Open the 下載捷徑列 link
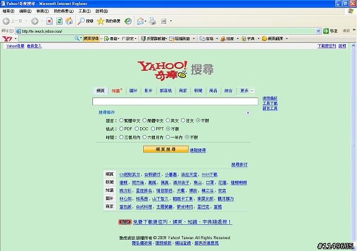This screenshot has height=251, width=357. (327, 46)
